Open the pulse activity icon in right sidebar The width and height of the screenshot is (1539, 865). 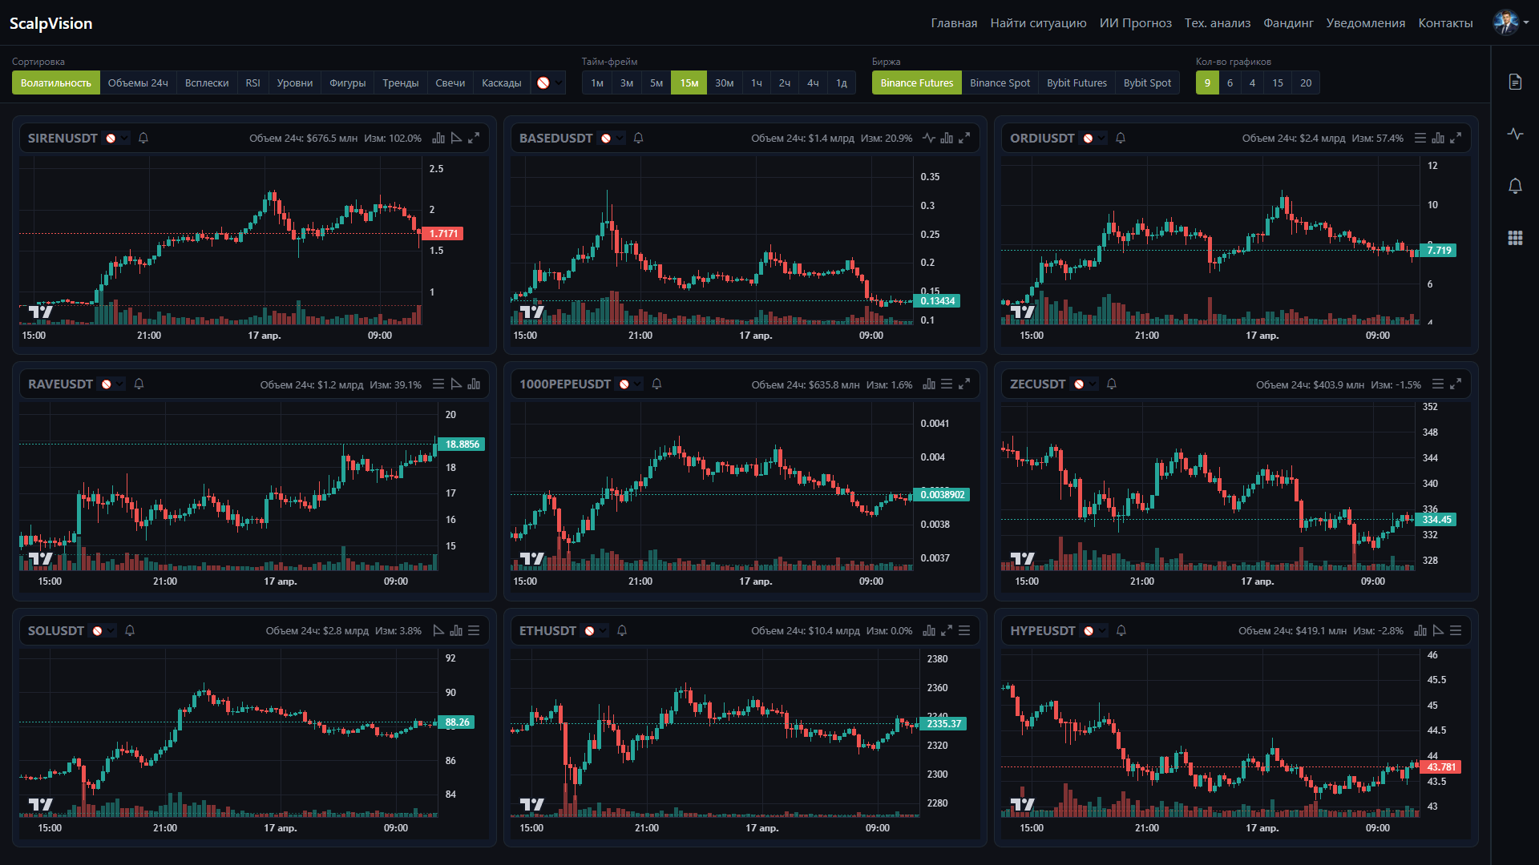(x=1515, y=134)
